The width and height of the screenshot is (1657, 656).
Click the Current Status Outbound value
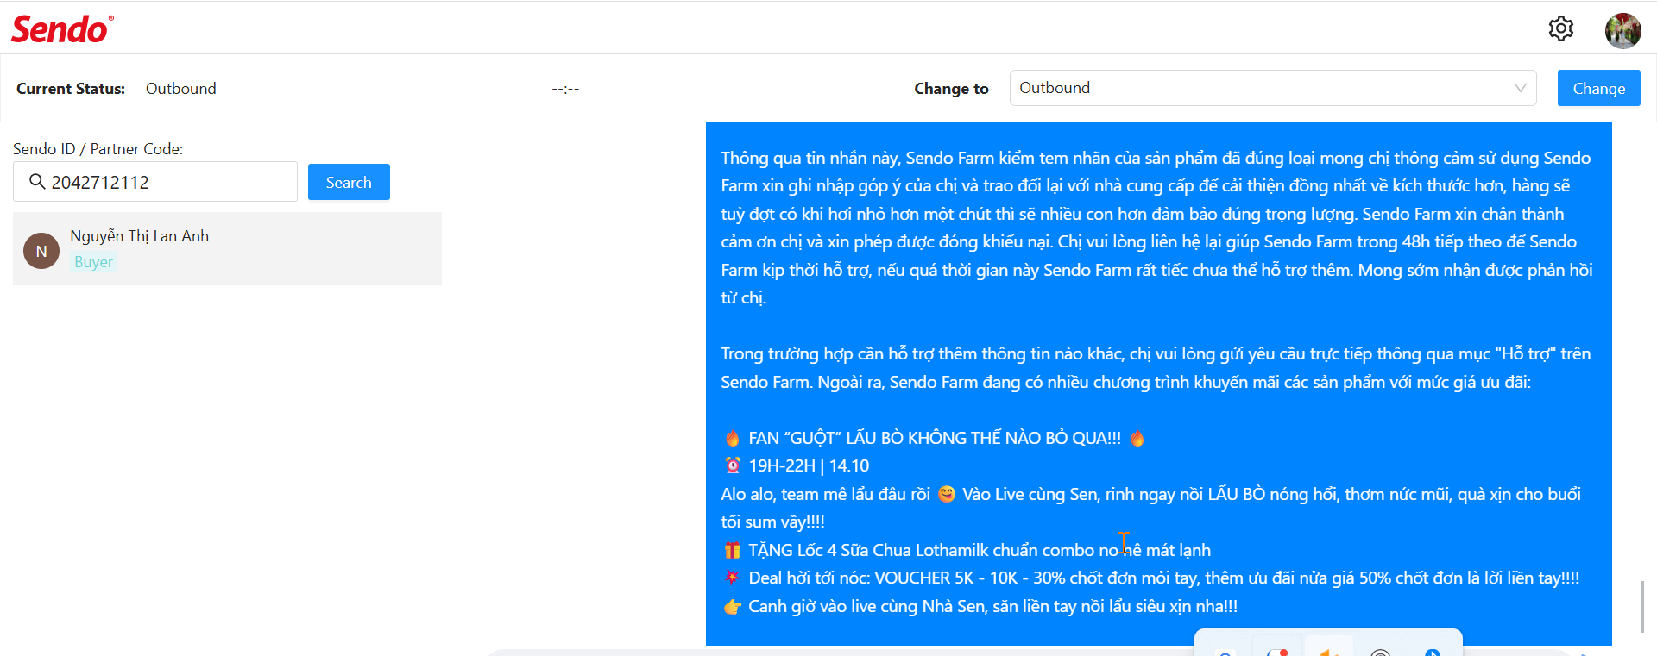click(x=180, y=89)
